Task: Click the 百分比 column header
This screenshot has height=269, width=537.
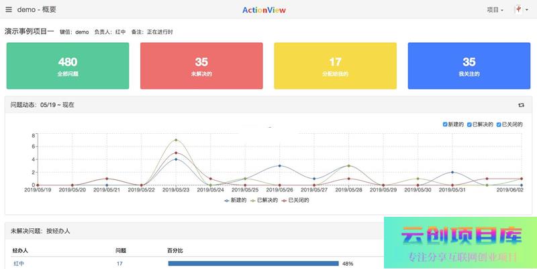Action: [x=175, y=250]
